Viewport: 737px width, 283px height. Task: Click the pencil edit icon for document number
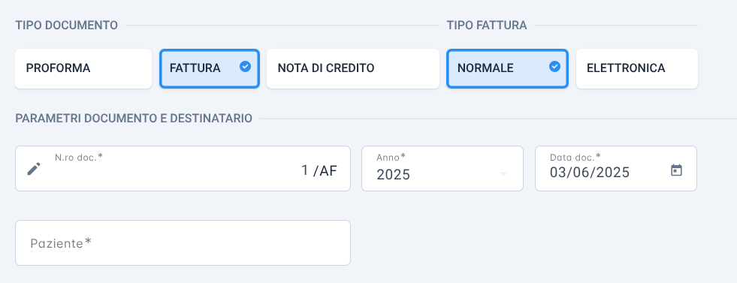click(x=33, y=168)
